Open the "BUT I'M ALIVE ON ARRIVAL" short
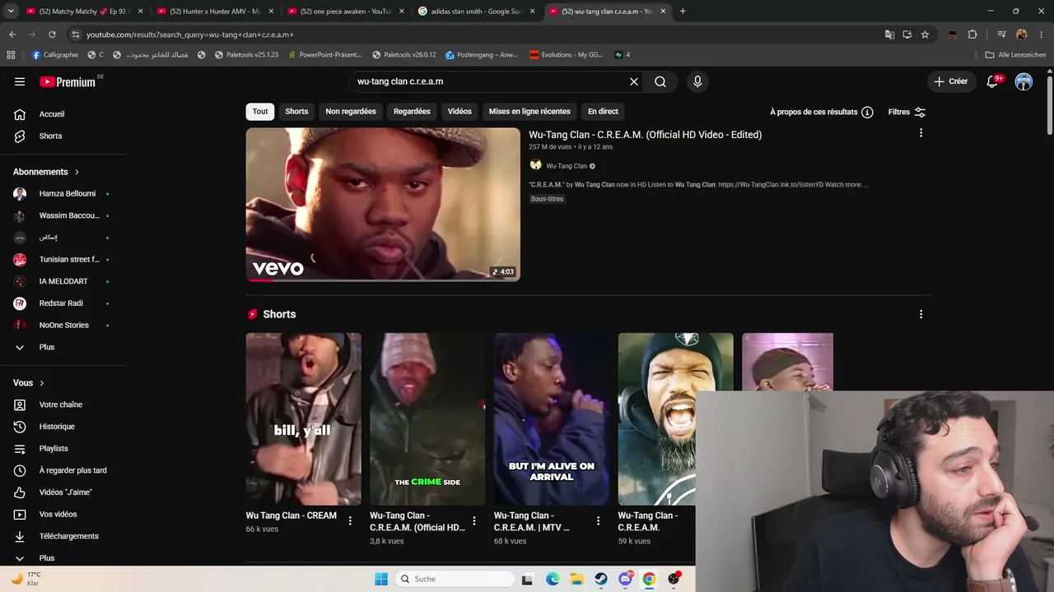Image resolution: width=1054 pixels, height=592 pixels. point(552,419)
